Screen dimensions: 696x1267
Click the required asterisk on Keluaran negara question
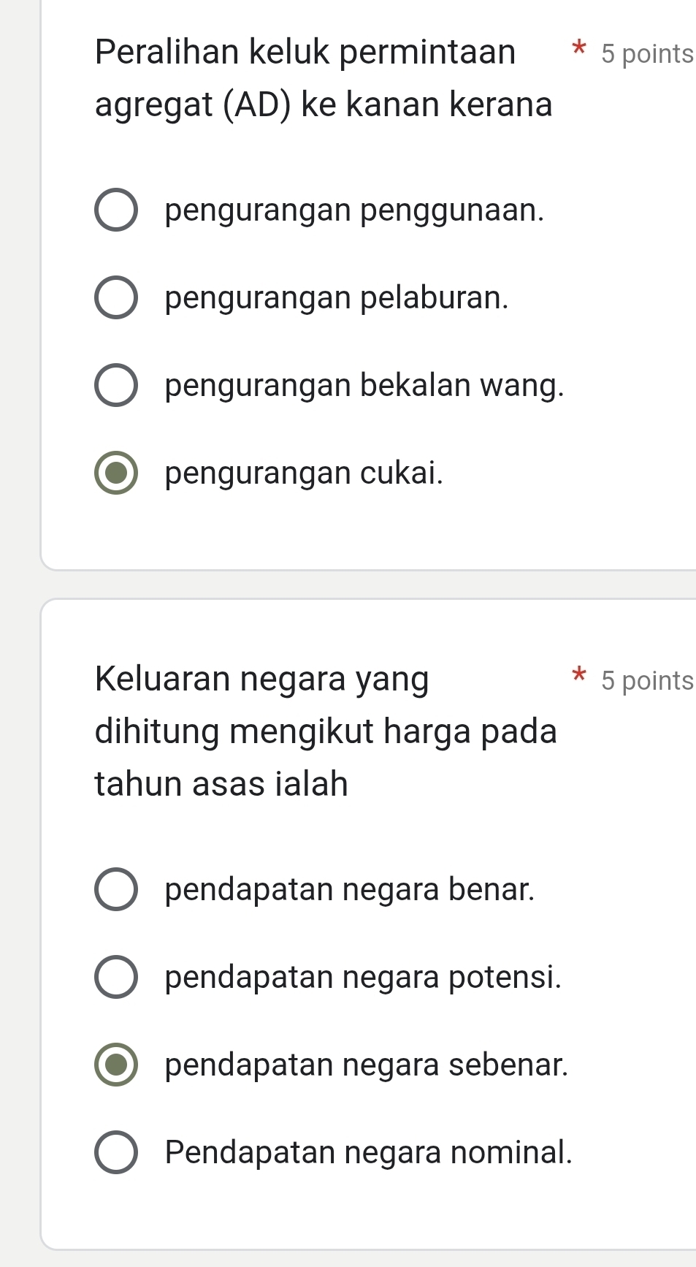(579, 674)
